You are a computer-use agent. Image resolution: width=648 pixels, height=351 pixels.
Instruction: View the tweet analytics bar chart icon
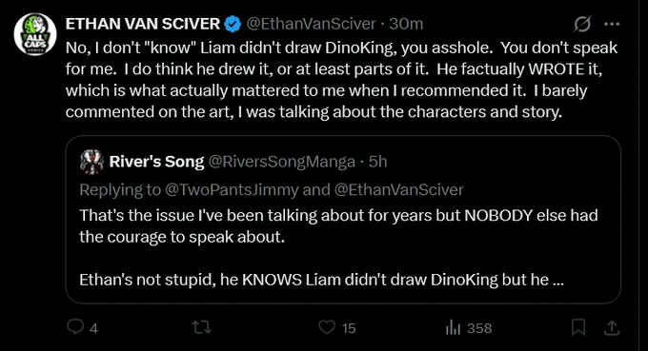tap(453, 328)
